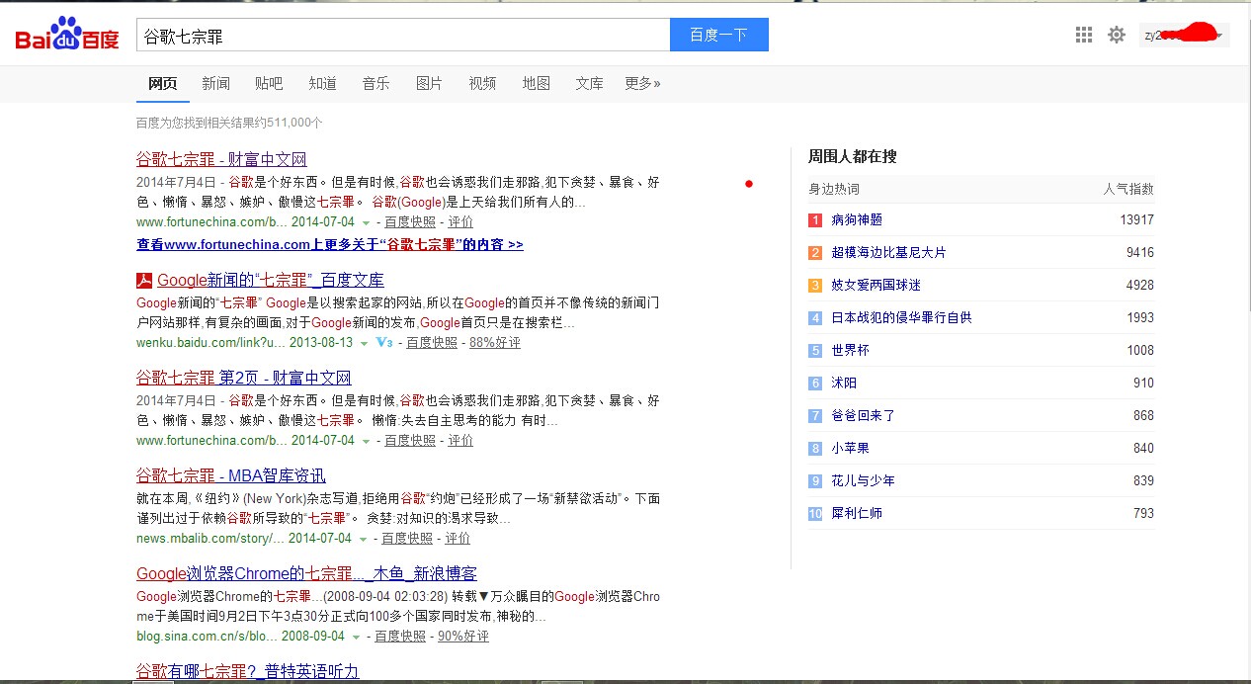This screenshot has width=1251, height=684.
Task: Open 谷歌七宗罪 - MBA智库资讯 result
Action: [230, 475]
